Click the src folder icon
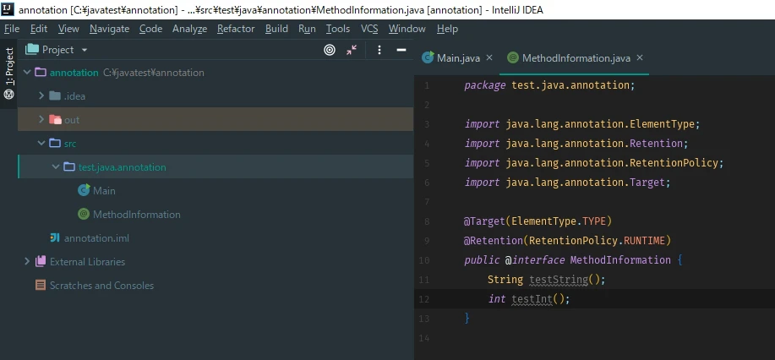 (55, 144)
